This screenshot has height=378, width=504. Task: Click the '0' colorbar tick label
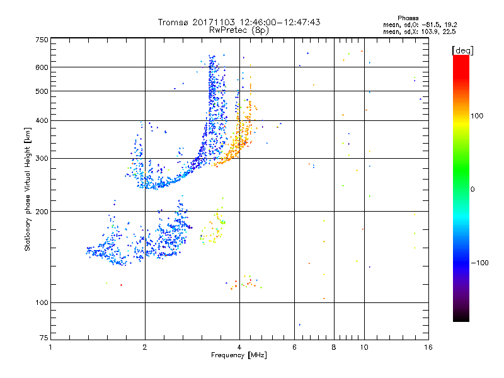click(x=472, y=189)
